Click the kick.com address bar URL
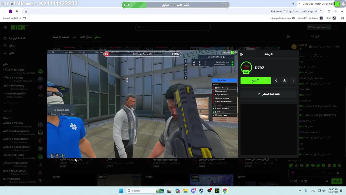This screenshot has height=195, width=346. (x=294, y=11)
